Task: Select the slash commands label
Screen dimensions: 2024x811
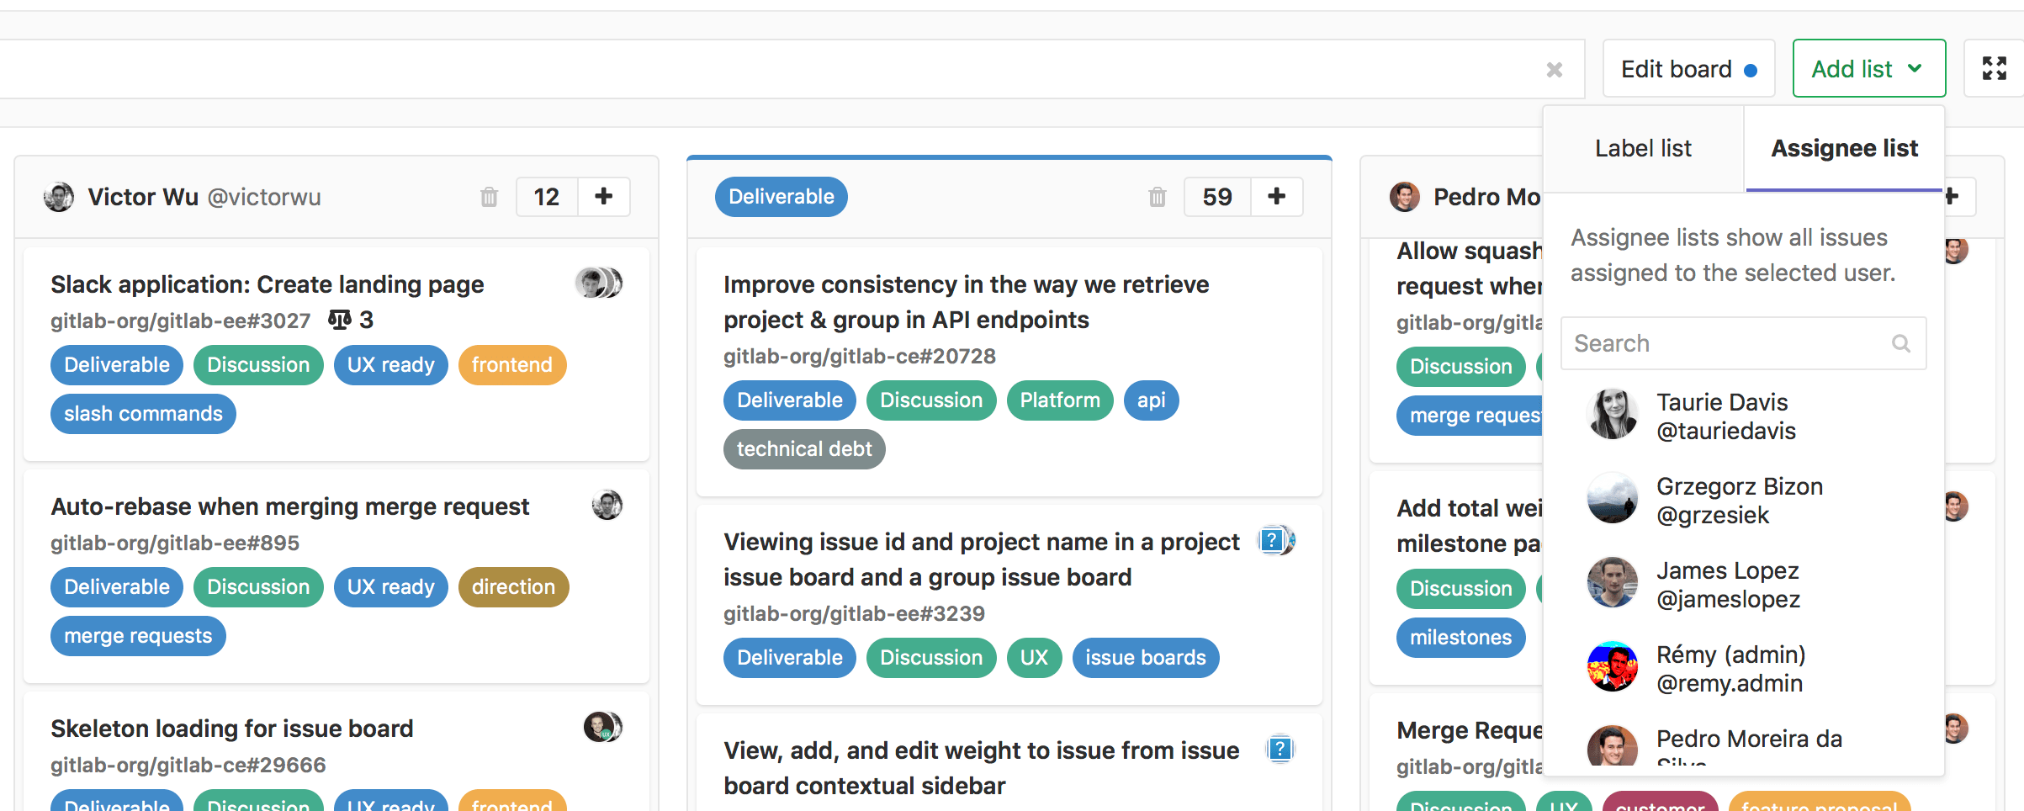Action: tap(142, 413)
